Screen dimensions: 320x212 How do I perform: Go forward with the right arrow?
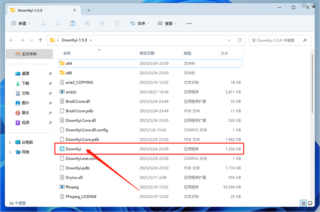(22, 40)
